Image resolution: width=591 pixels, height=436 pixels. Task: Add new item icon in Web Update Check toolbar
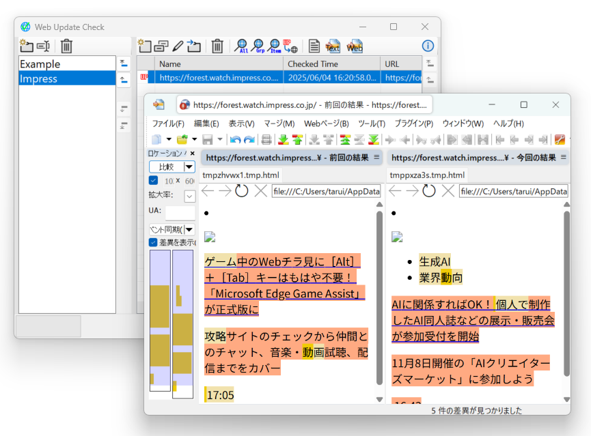[x=144, y=46]
